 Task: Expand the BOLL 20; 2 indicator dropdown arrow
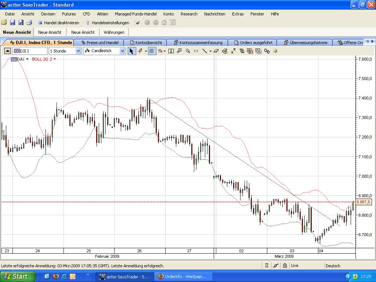pyautogui.click(x=55, y=59)
